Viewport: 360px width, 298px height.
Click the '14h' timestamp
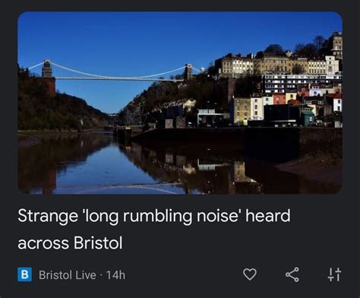tap(115, 275)
